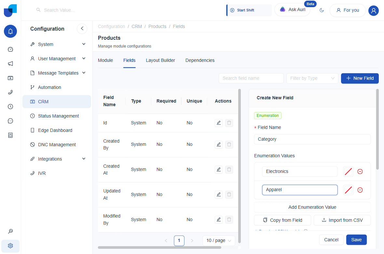This screenshot has width=384, height=254.
Task: Expand the User Management section
Action: [x=84, y=58]
